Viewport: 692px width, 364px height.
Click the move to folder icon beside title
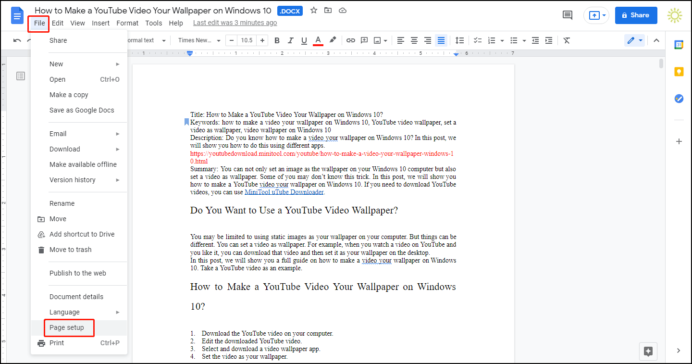pyautogui.click(x=328, y=10)
